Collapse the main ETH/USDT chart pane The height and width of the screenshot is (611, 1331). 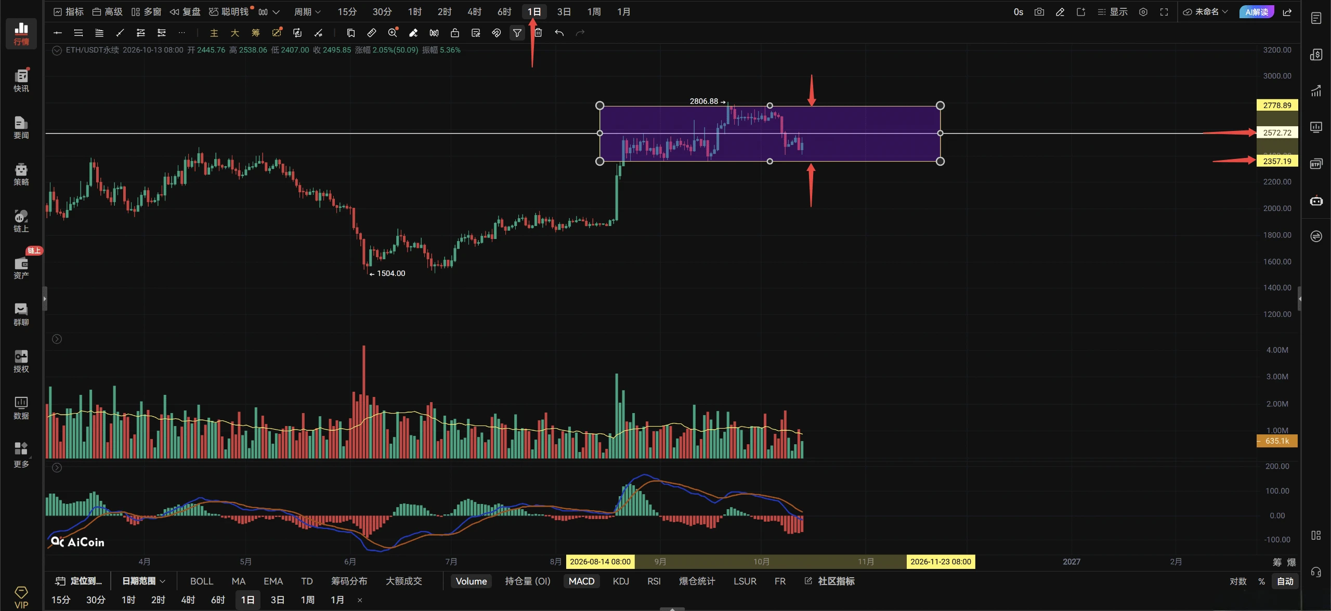(x=57, y=50)
